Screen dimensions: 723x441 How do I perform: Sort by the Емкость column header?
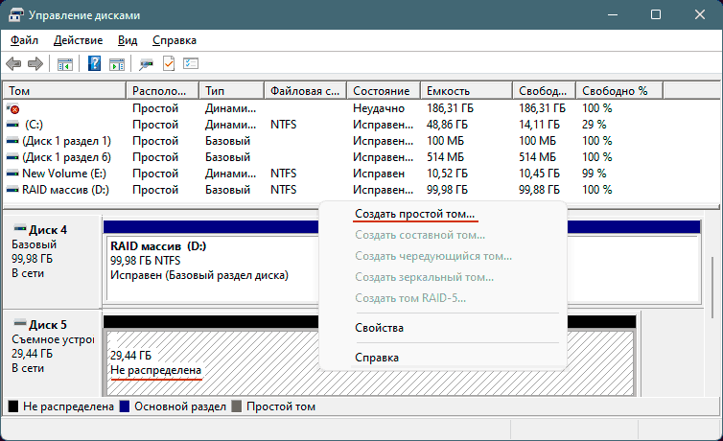coord(467,91)
